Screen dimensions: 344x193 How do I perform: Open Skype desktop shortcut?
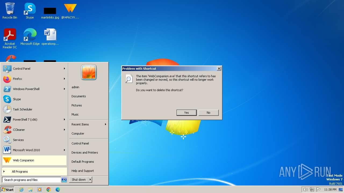(x=30, y=11)
